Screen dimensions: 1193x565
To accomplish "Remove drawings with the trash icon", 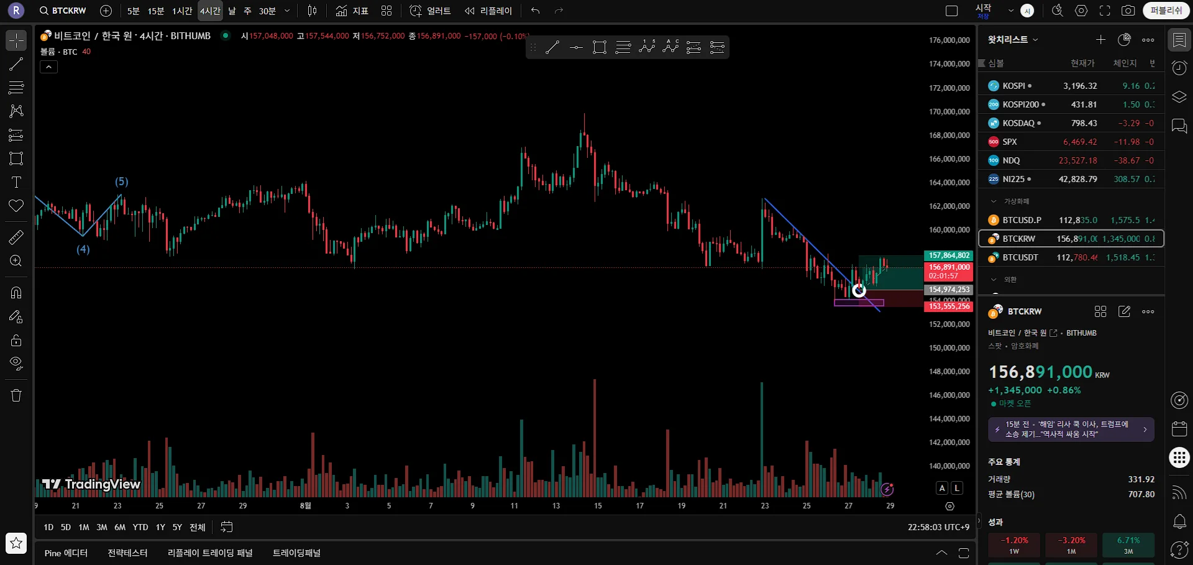I will [x=16, y=395].
